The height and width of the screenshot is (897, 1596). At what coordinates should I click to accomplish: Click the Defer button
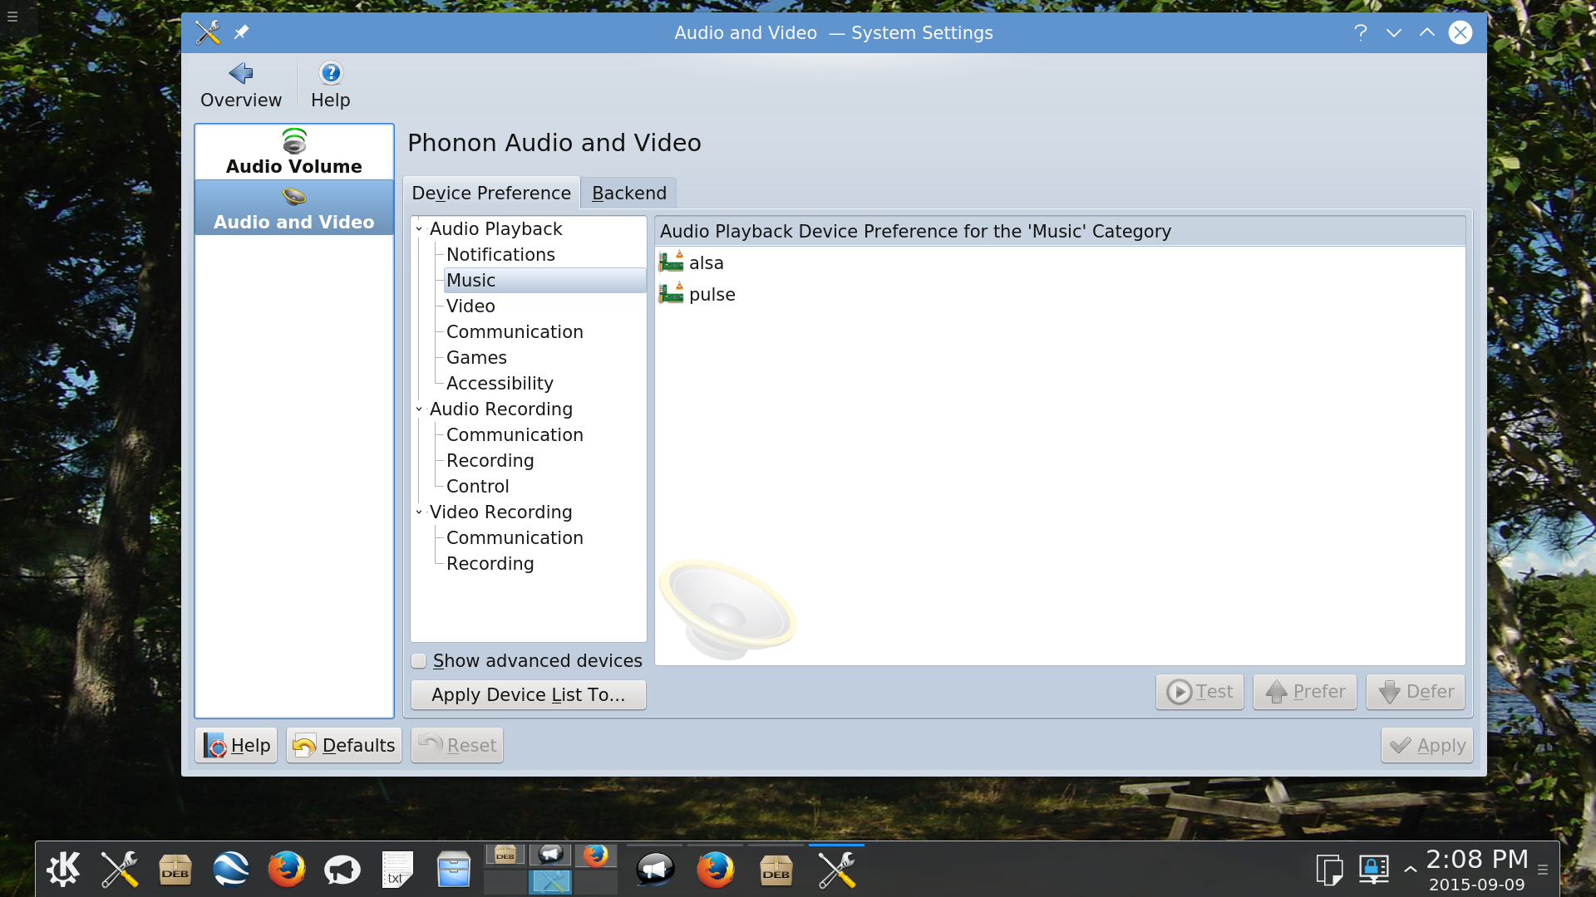pyautogui.click(x=1416, y=692)
